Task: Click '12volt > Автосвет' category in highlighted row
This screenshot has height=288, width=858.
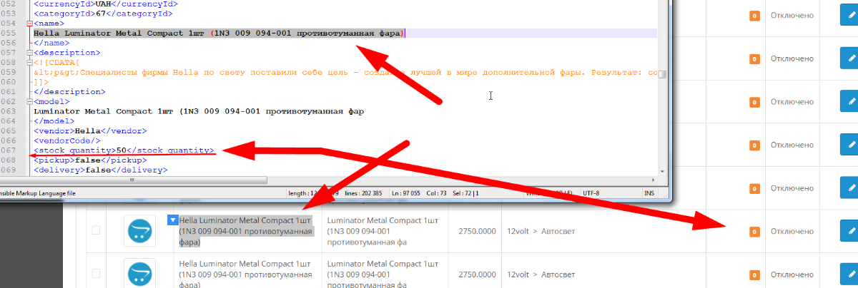Action: point(541,232)
